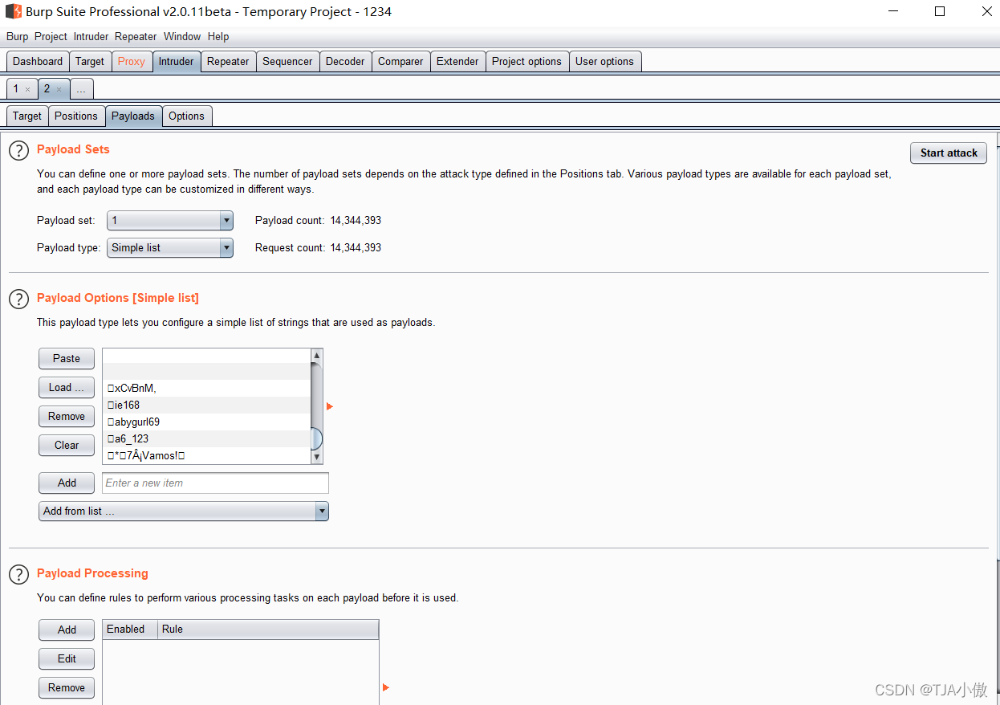Select the Payloads sub-tab
This screenshot has height=705, width=1000.
point(133,116)
